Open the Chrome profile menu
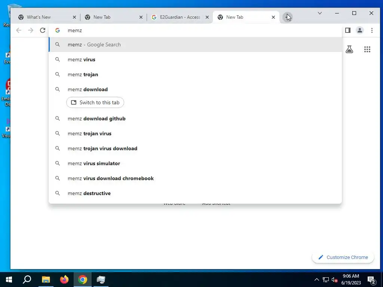383x287 pixels. pos(360,30)
